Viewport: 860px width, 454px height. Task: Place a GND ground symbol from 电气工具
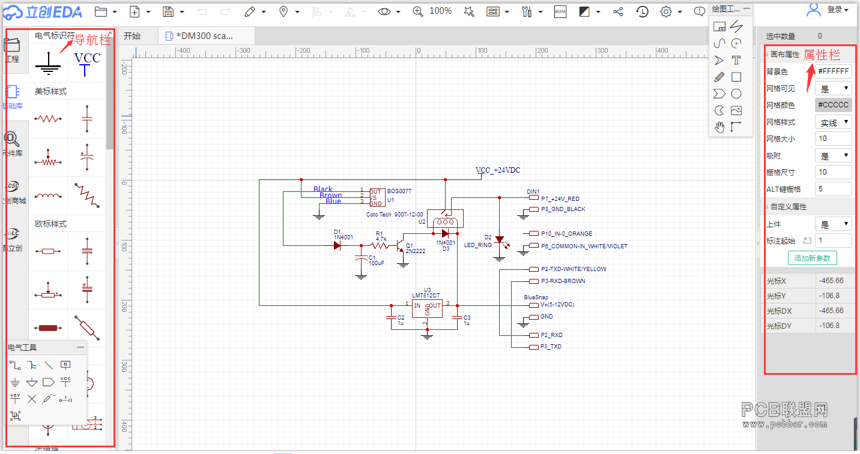[x=15, y=382]
